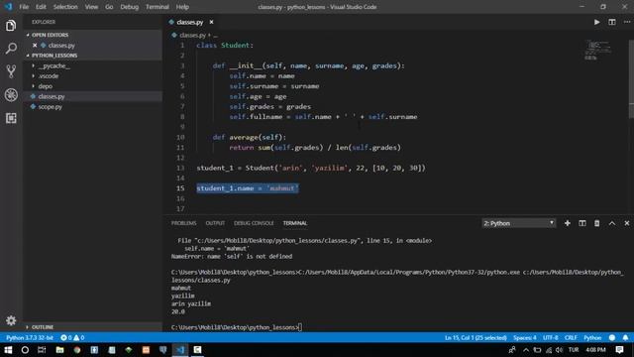The image size is (634, 357).
Task: Select the classes.py editor tab
Action: click(x=190, y=22)
